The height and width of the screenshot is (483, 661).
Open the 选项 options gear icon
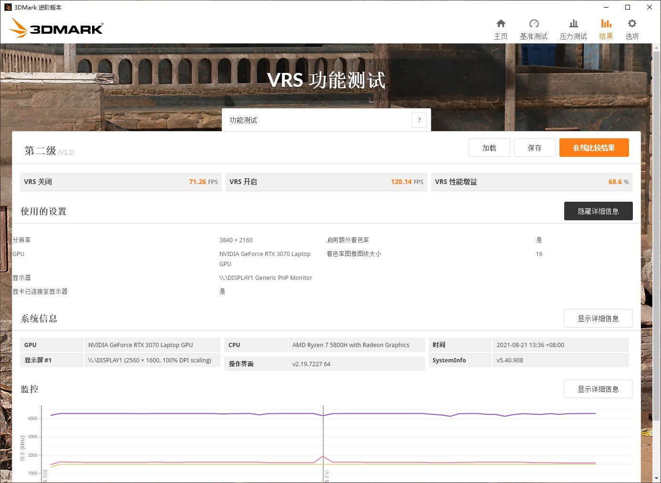(632, 23)
